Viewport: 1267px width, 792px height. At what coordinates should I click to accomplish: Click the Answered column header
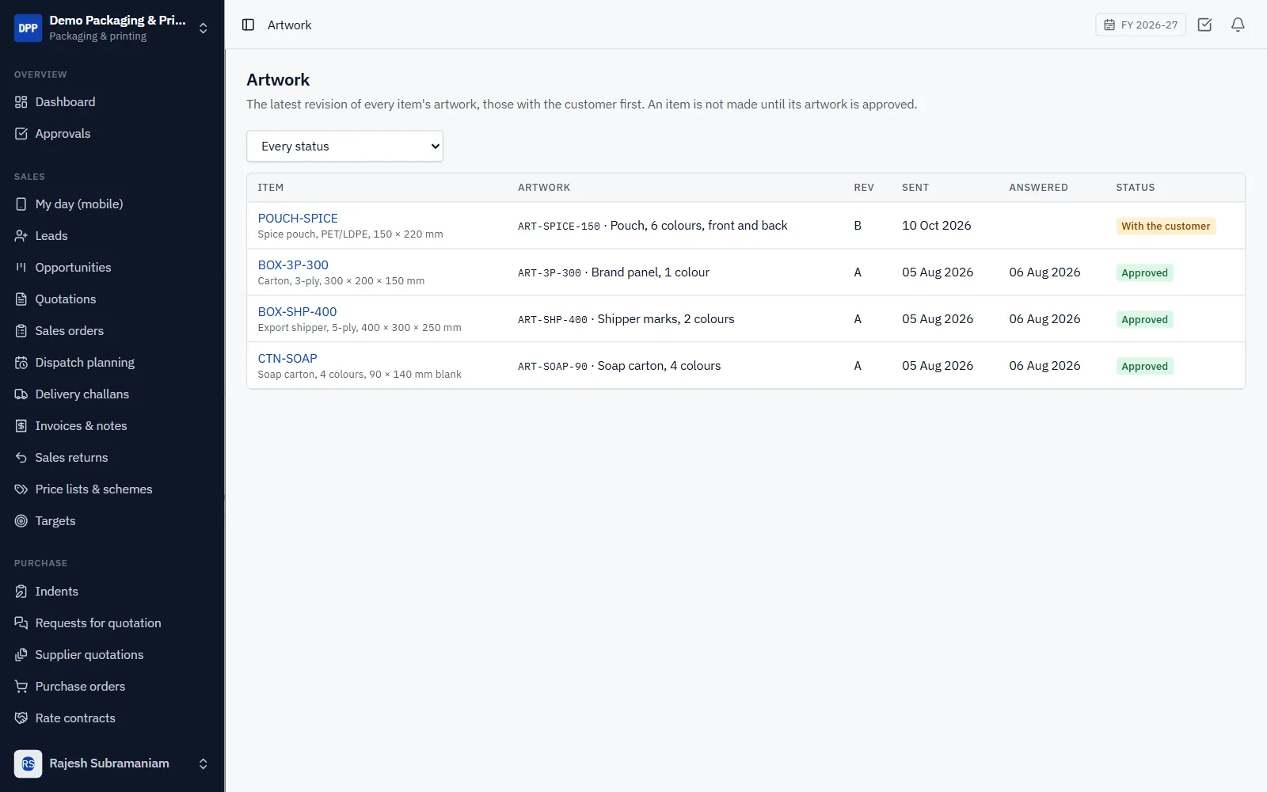click(x=1038, y=188)
